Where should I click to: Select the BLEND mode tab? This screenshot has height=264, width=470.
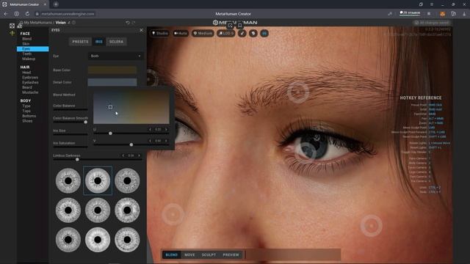(x=172, y=254)
